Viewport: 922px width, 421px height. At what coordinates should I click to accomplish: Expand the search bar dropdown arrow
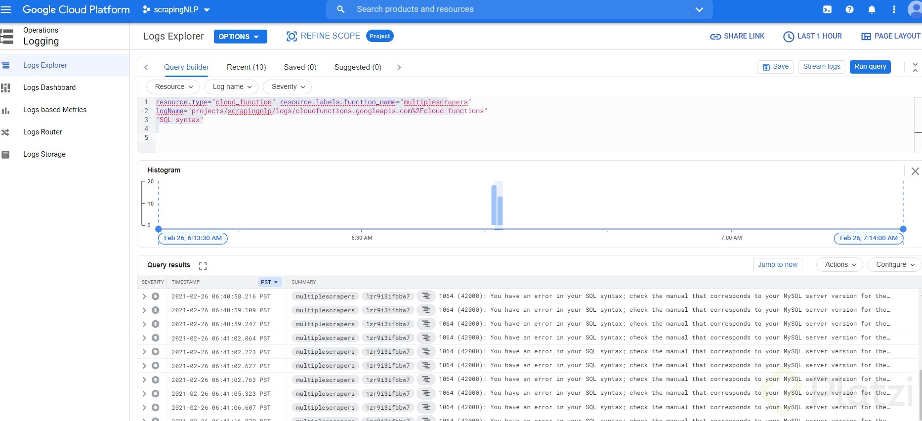pyautogui.click(x=699, y=9)
